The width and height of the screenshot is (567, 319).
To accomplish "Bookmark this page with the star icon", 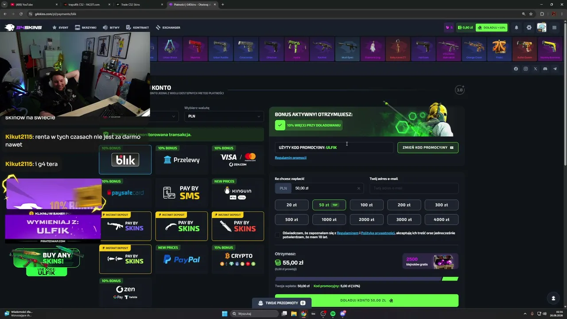I will [x=531, y=14].
